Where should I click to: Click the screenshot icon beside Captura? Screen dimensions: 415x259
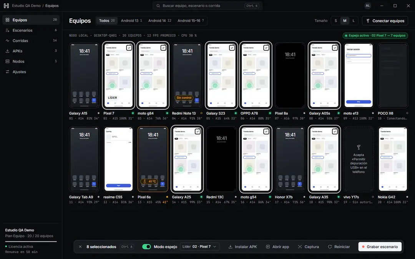coord(300,247)
